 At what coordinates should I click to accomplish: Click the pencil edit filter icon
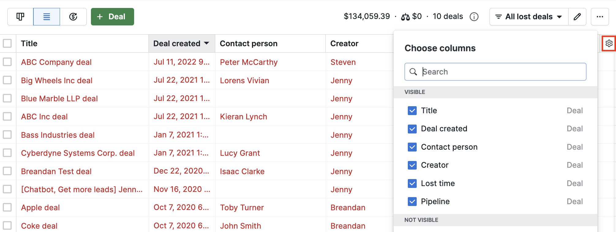point(577,17)
